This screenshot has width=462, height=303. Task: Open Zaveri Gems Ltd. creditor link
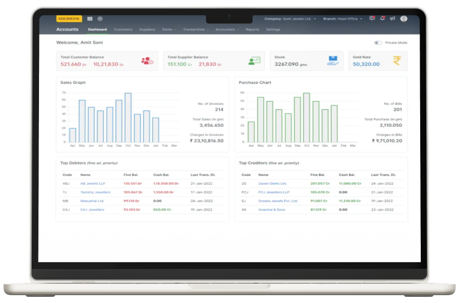pos(272,183)
